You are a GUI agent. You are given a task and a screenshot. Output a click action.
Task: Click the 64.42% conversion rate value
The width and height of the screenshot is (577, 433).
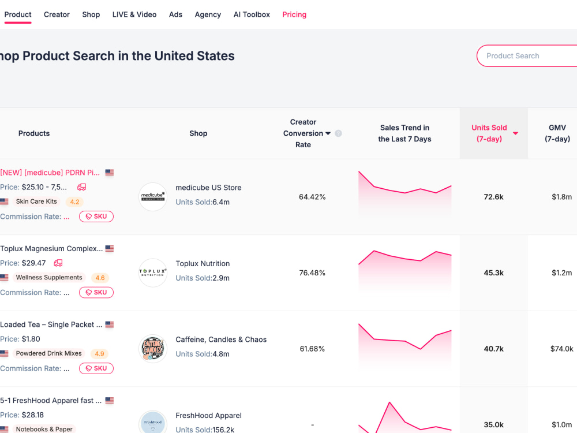[312, 197]
